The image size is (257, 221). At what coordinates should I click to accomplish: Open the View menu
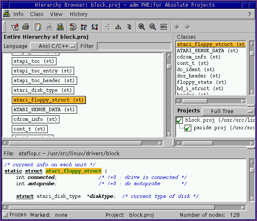(56, 14)
